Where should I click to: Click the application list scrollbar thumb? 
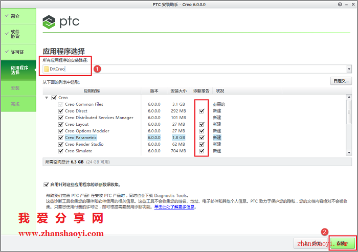point(349,112)
